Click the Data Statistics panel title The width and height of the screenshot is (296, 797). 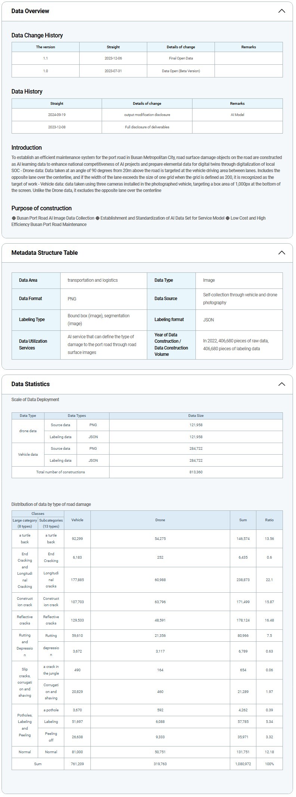30,384
